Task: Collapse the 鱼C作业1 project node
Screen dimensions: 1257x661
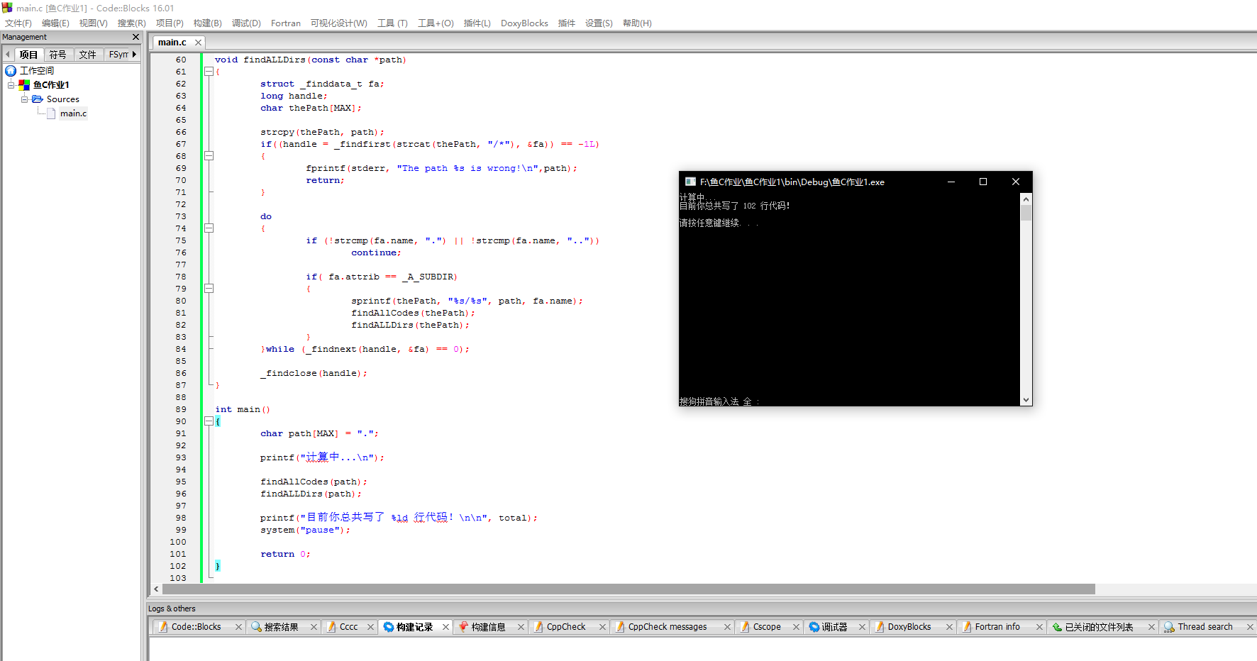Action: pos(11,85)
